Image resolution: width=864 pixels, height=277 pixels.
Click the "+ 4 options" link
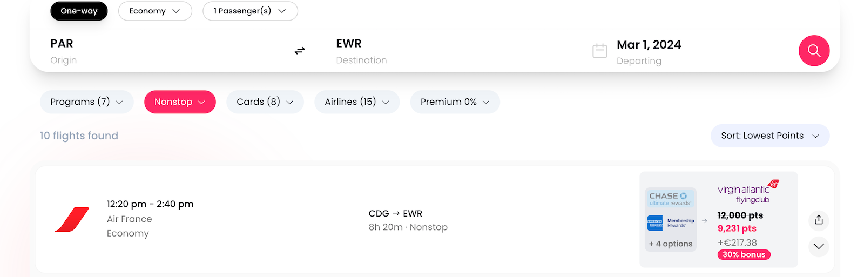pos(671,244)
